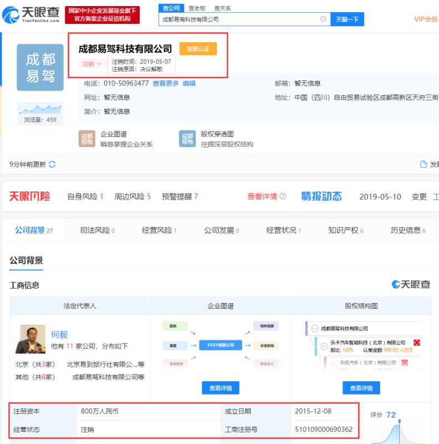Select the 800万人民币 registered capital value
The height and width of the screenshot is (444, 439).
pyautogui.click(x=100, y=411)
